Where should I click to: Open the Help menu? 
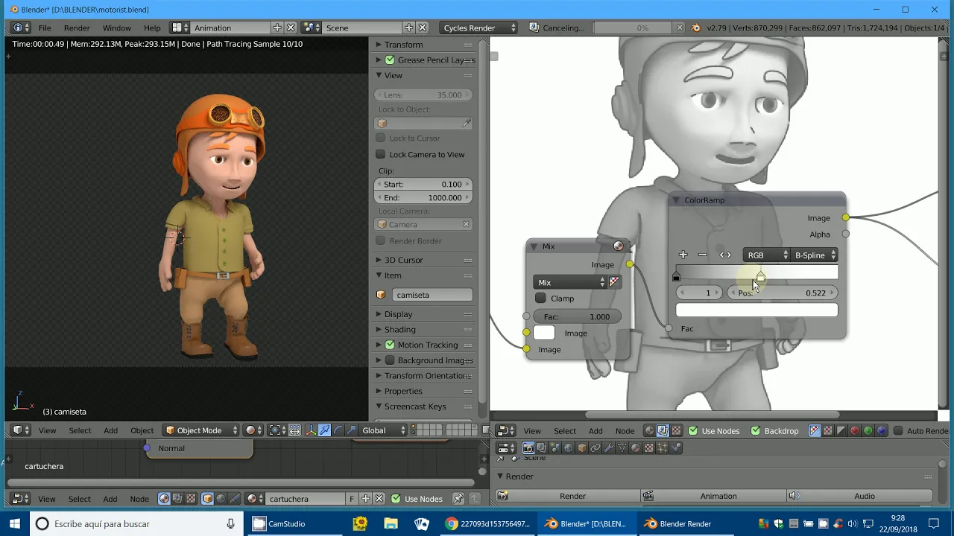tap(152, 28)
